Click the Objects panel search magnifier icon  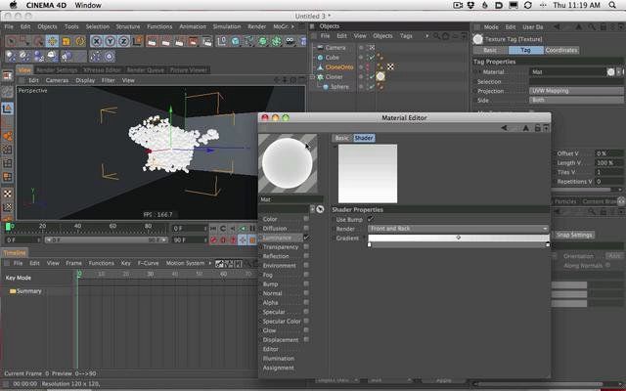pyautogui.click(x=436, y=36)
